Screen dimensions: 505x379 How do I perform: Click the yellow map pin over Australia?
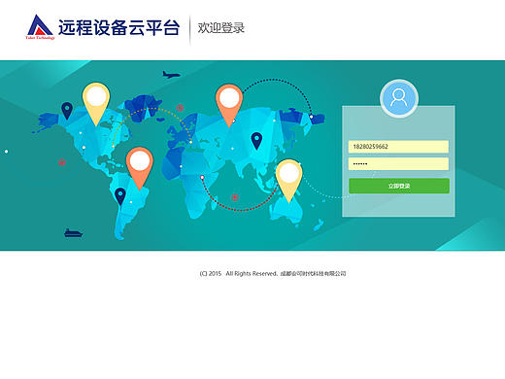288,181
